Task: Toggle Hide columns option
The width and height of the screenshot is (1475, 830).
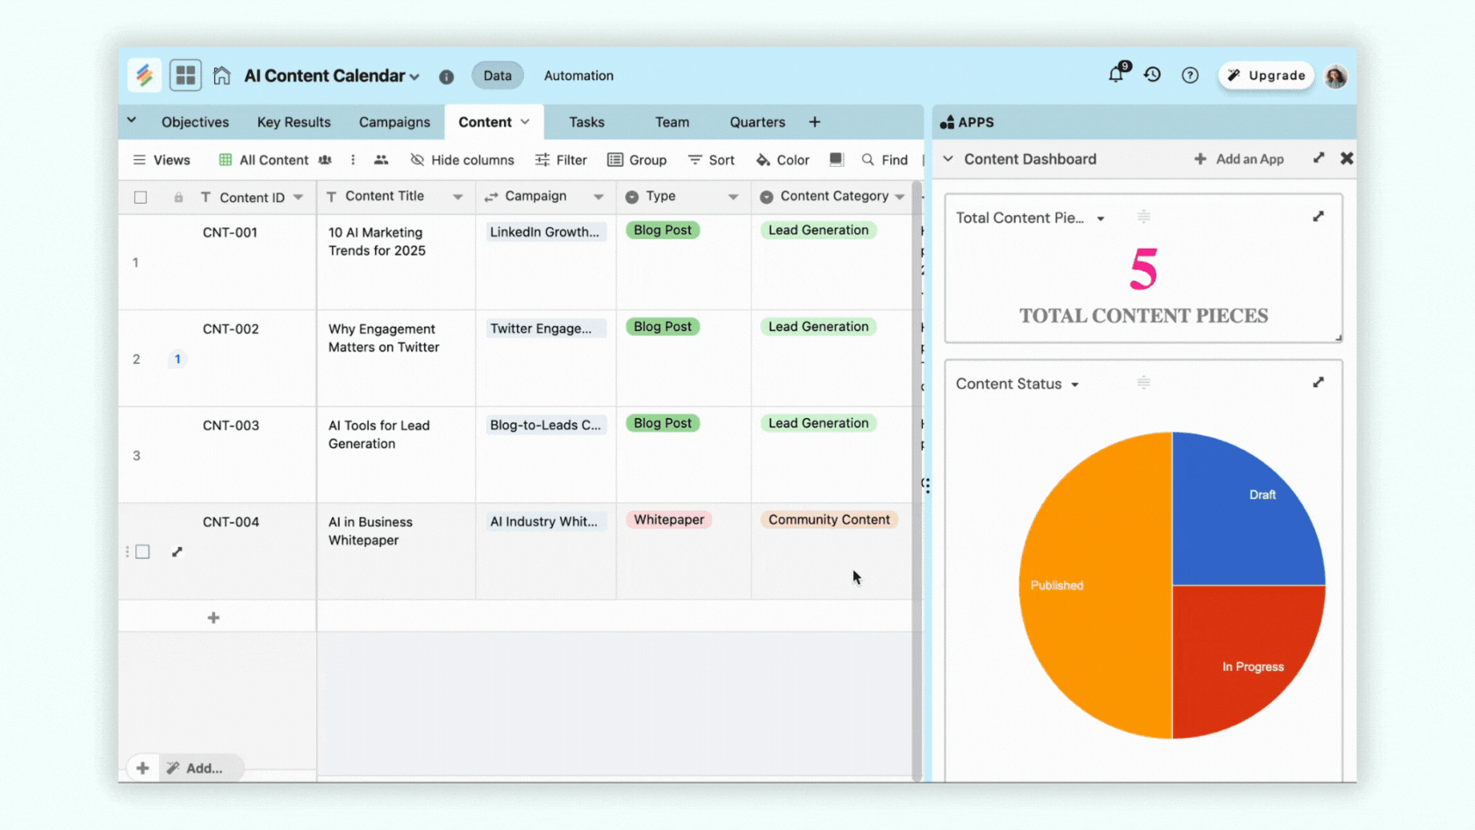Action: pos(462,160)
